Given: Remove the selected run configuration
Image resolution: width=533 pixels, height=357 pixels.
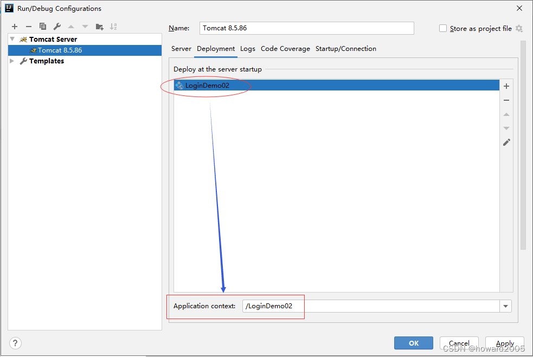Looking at the screenshot, I should coord(29,27).
